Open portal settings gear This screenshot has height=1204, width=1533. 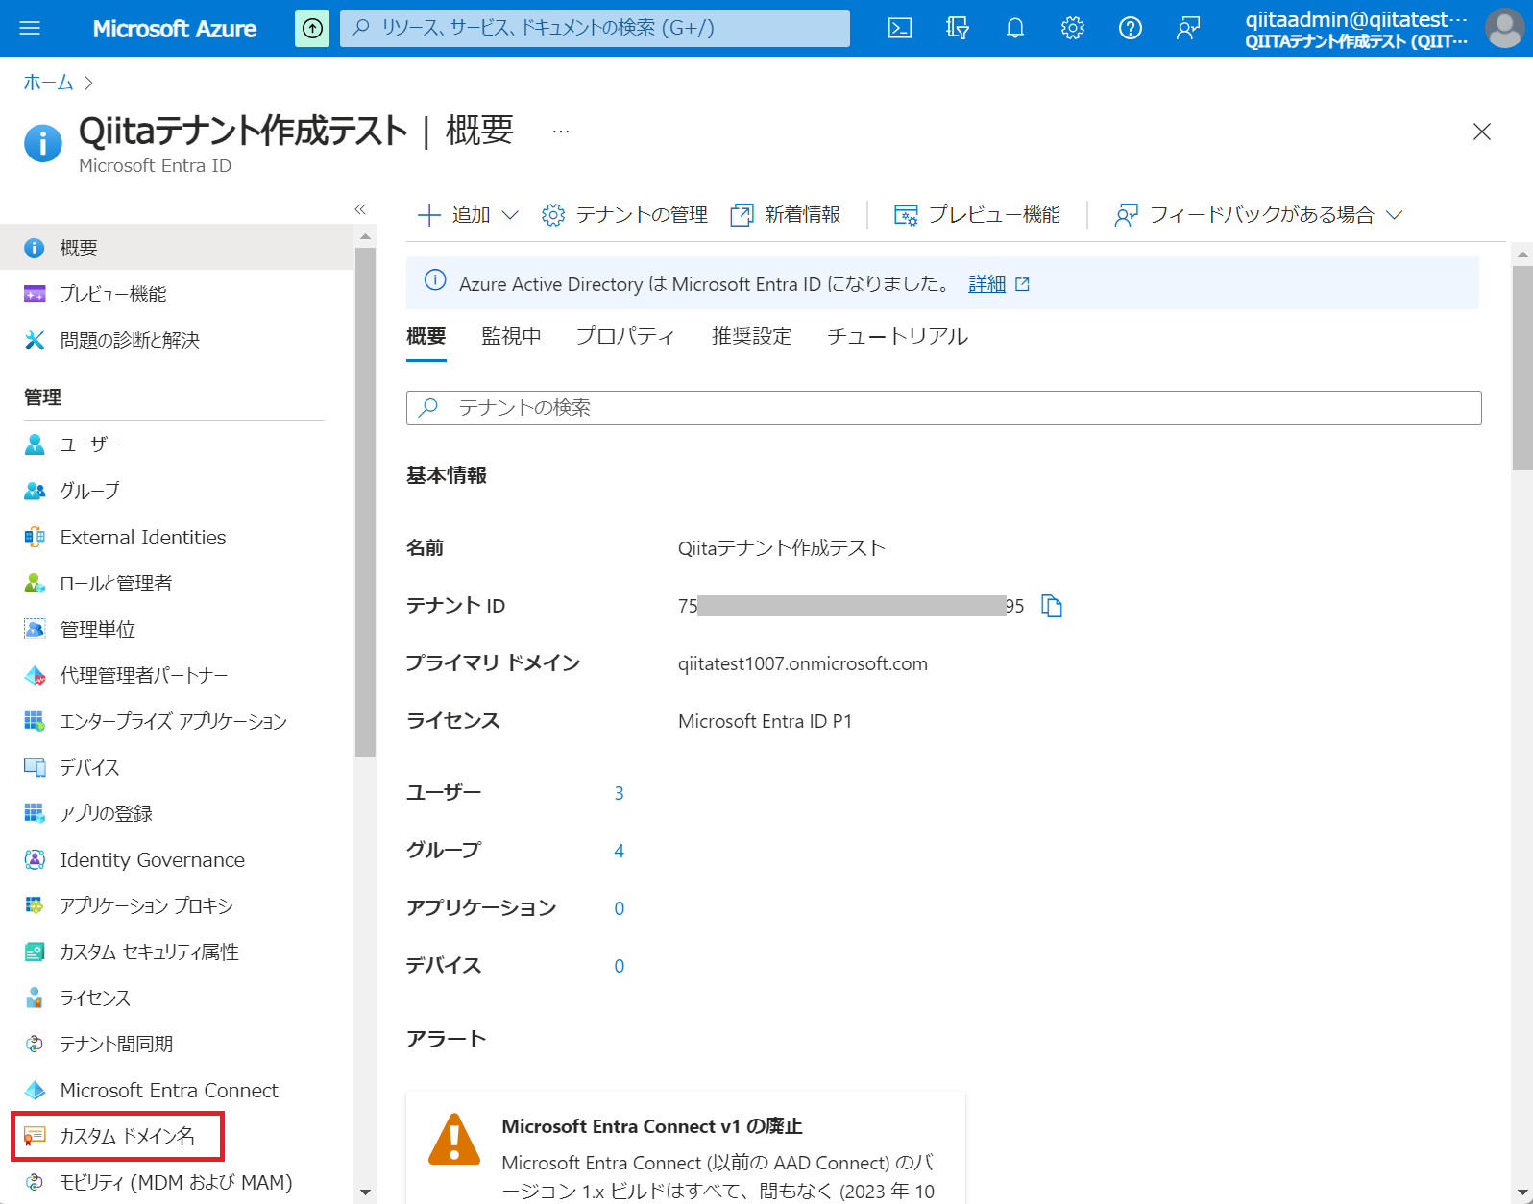pos(1073,28)
